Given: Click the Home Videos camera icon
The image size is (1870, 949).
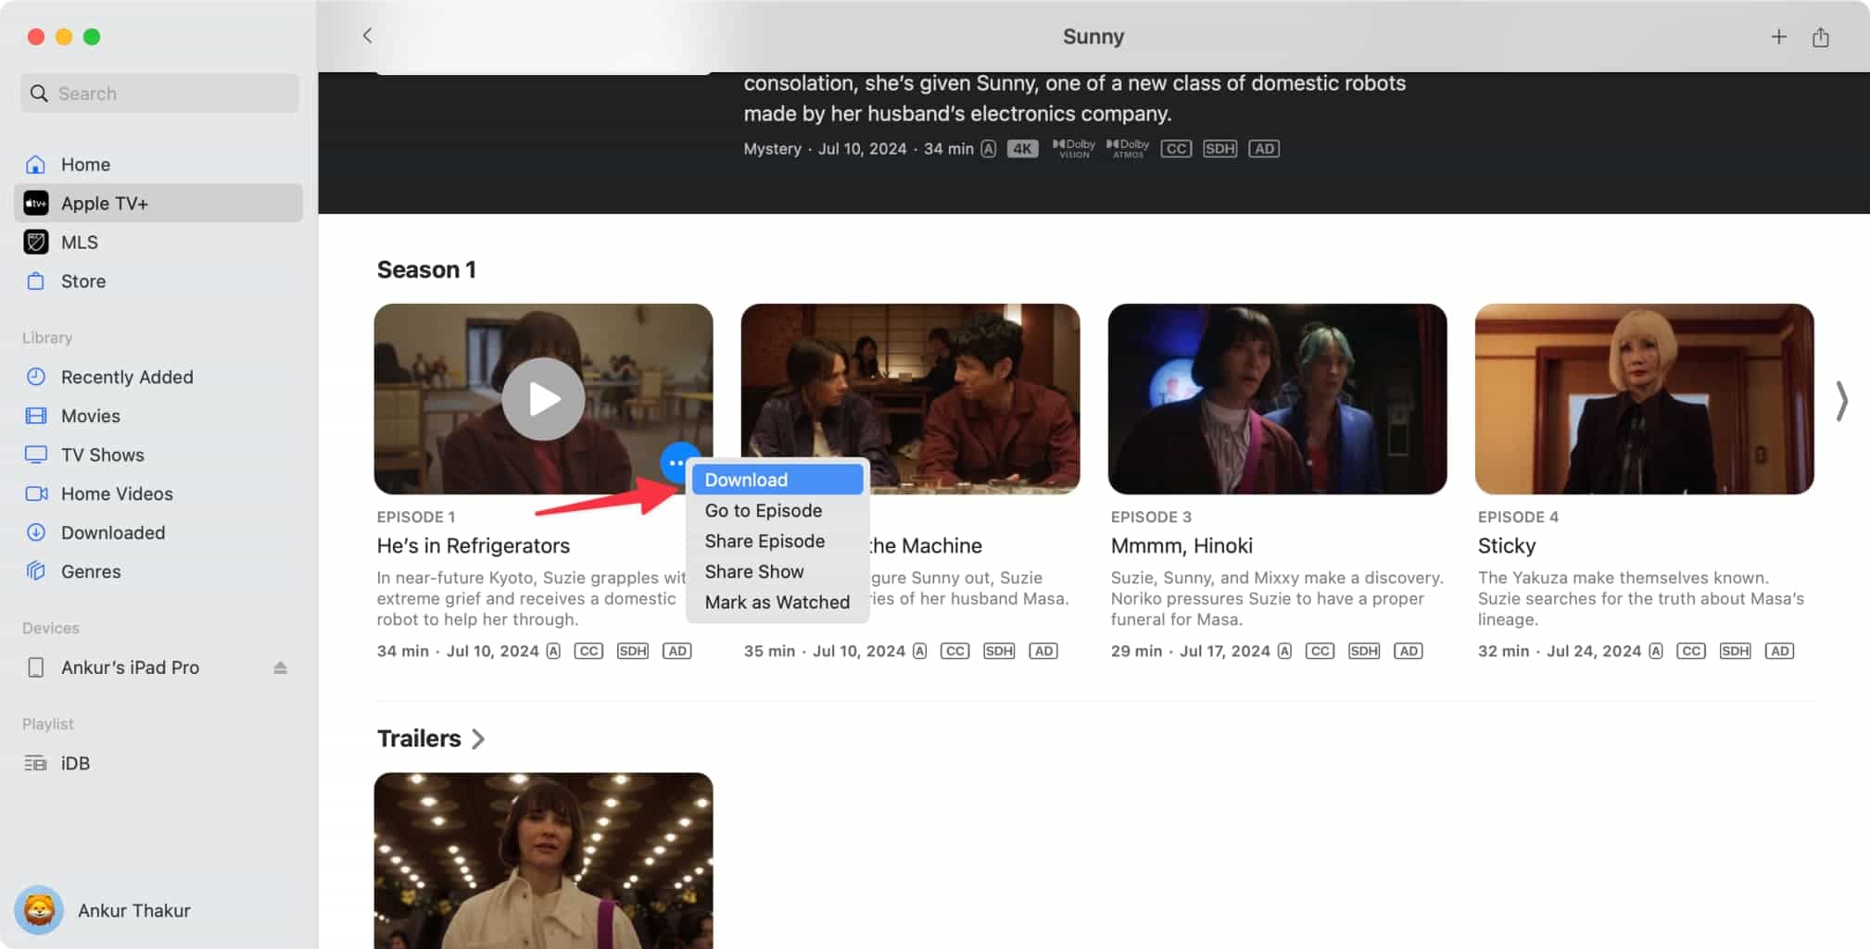Looking at the screenshot, I should click(x=36, y=493).
